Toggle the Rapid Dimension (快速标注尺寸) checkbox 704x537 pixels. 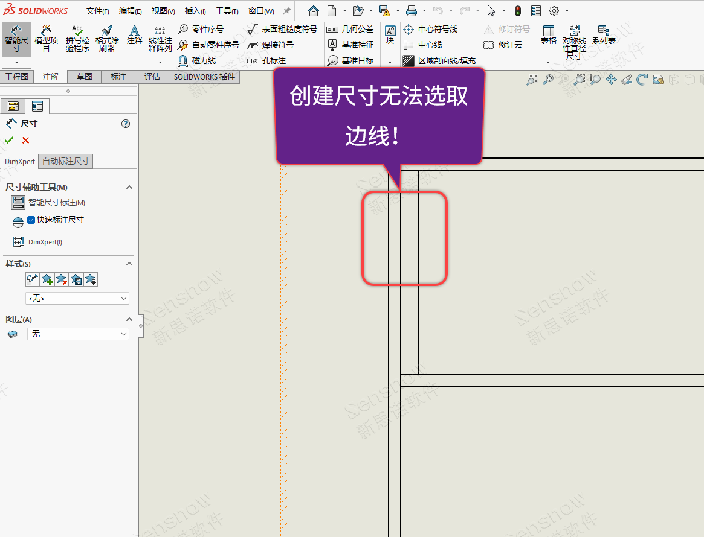coord(32,220)
